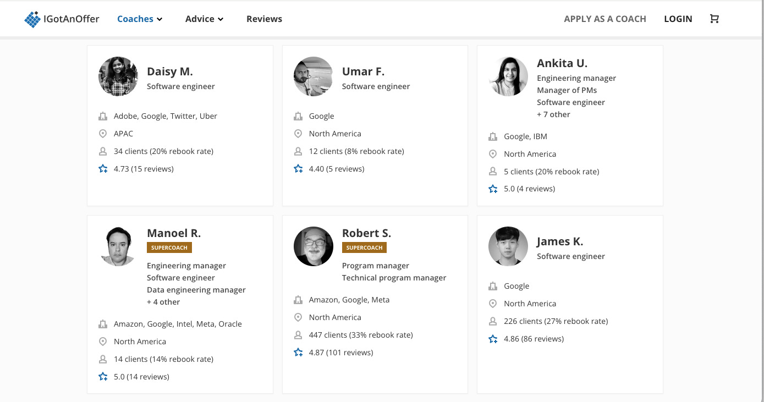Click 'Manager of PMs' text
764x402 pixels.
point(567,90)
